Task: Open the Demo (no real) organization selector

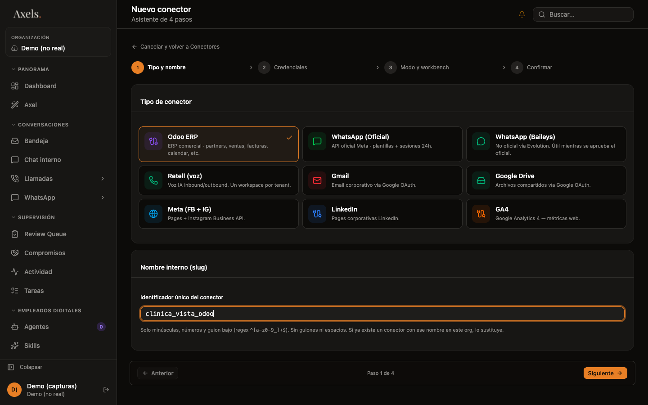Action: coord(58,42)
